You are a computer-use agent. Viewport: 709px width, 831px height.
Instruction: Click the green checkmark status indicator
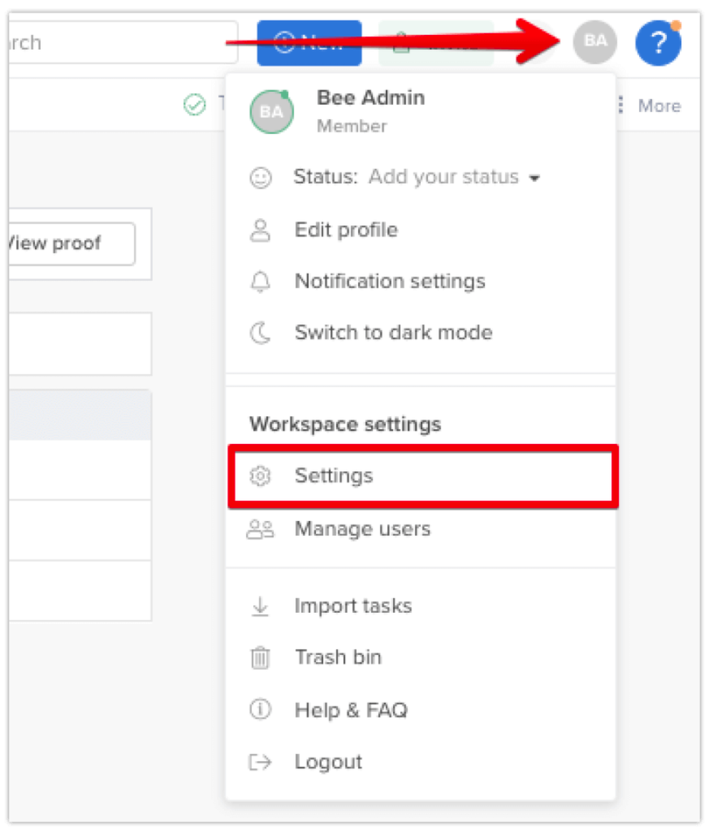click(194, 105)
